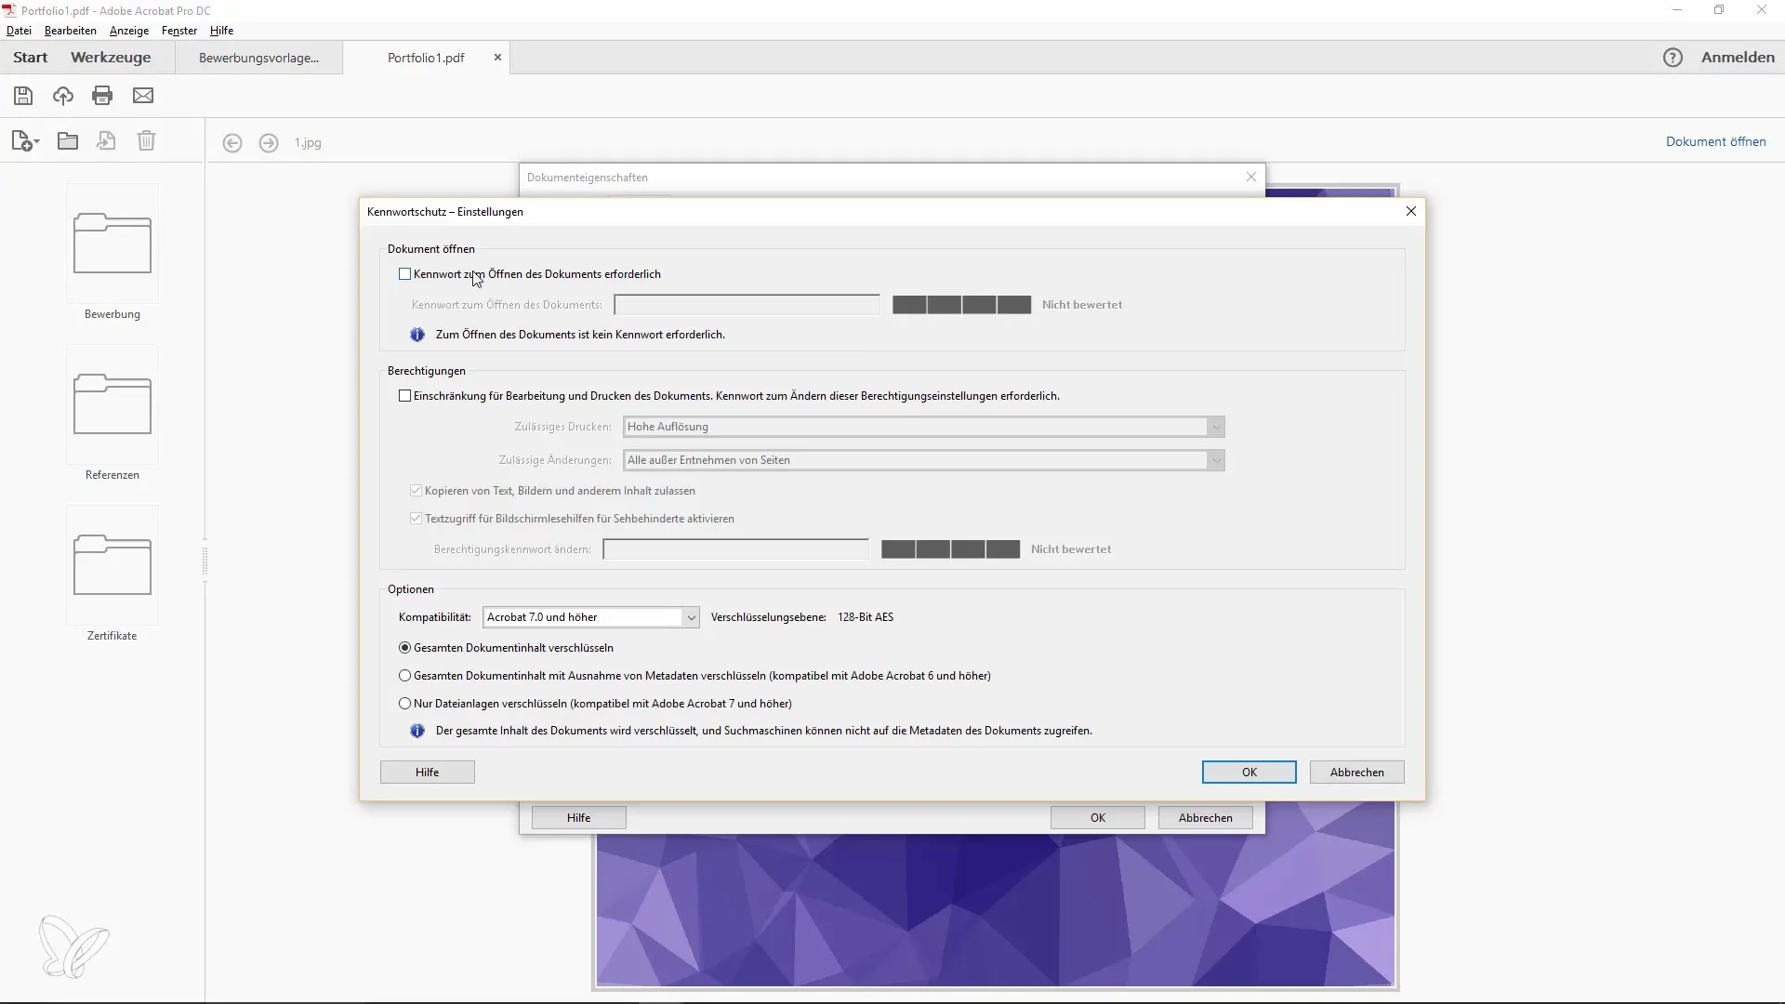This screenshot has height=1004, width=1785.
Task: Click the Create folder icon
Action: (68, 141)
